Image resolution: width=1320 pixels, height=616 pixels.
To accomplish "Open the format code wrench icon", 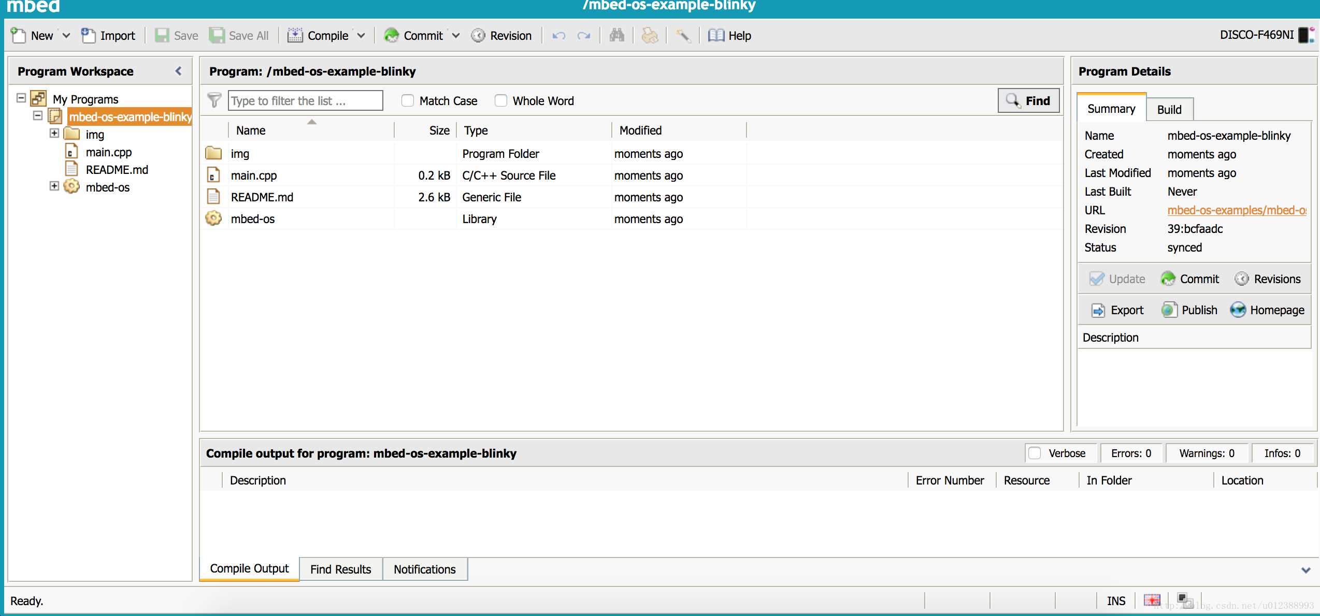I will [x=683, y=35].
